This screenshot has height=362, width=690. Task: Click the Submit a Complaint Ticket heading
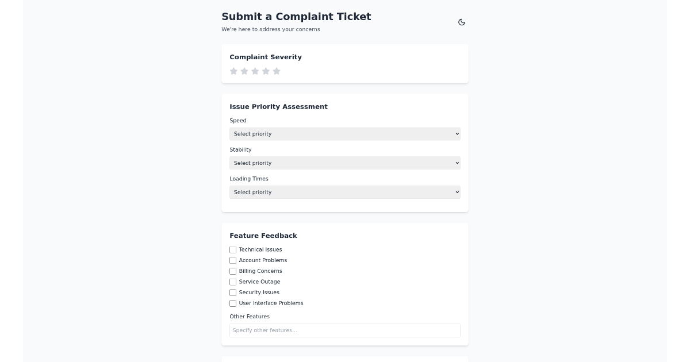pos(296,17)
